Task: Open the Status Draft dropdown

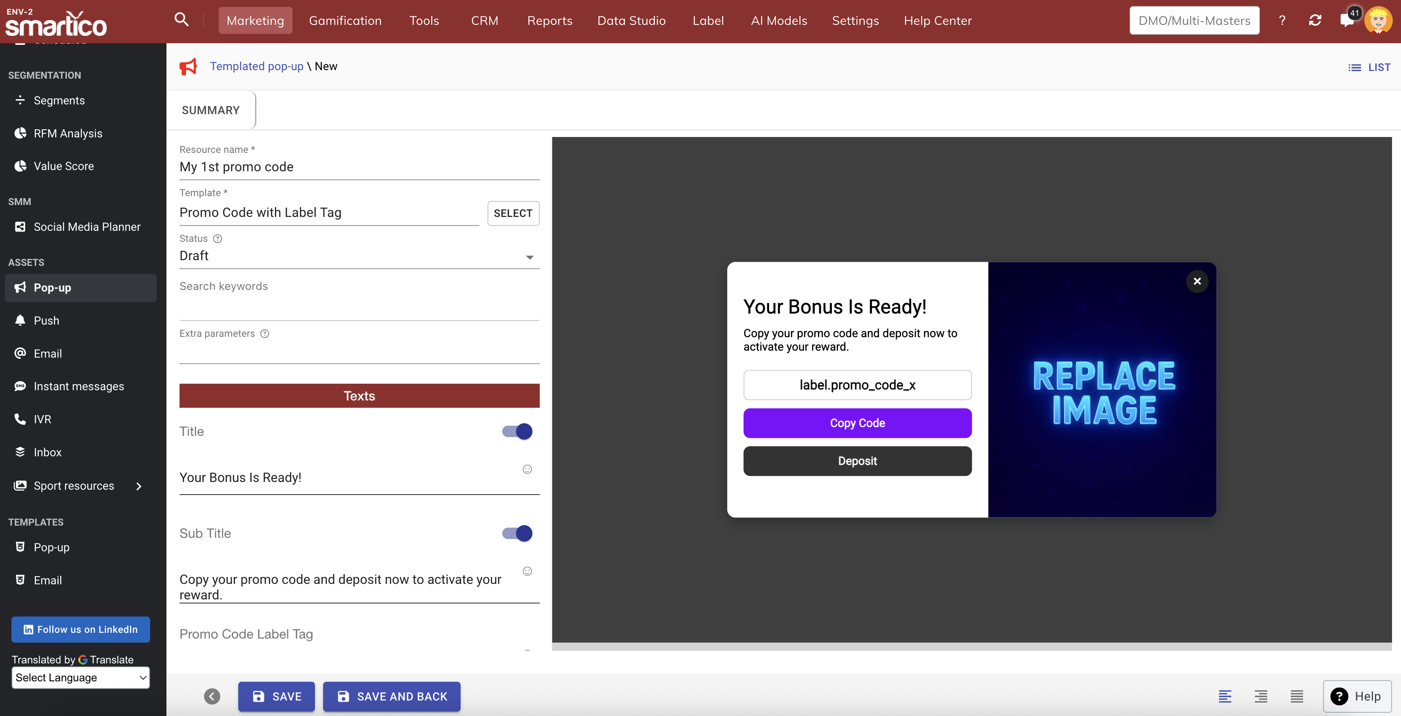Action: pos(359,256)
